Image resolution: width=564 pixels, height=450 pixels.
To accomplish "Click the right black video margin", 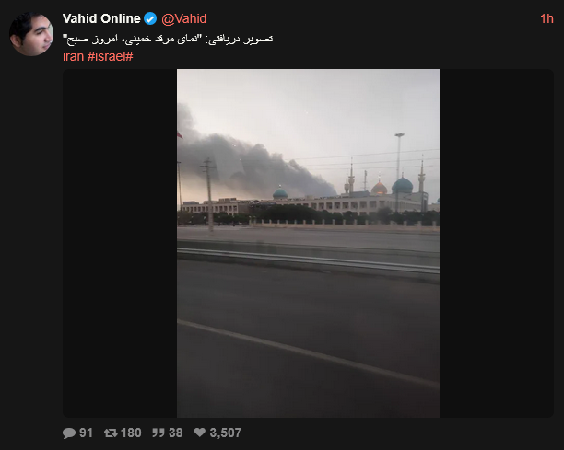I will pos(497,243).
